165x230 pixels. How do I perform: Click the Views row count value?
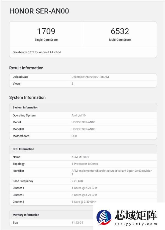pos(72,84)
